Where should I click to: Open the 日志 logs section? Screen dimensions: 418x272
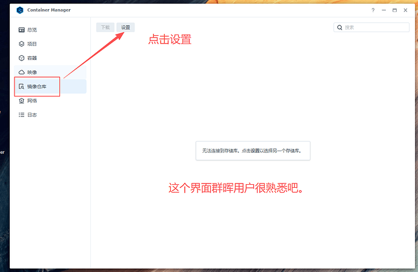pos(50,114)
